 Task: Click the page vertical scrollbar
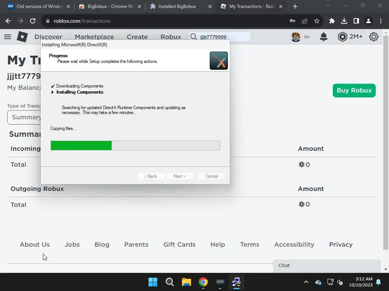point(386,142)
